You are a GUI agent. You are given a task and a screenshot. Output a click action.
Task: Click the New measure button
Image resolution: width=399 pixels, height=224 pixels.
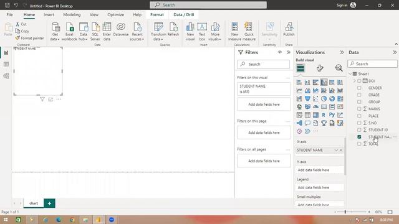pos(234,32)
